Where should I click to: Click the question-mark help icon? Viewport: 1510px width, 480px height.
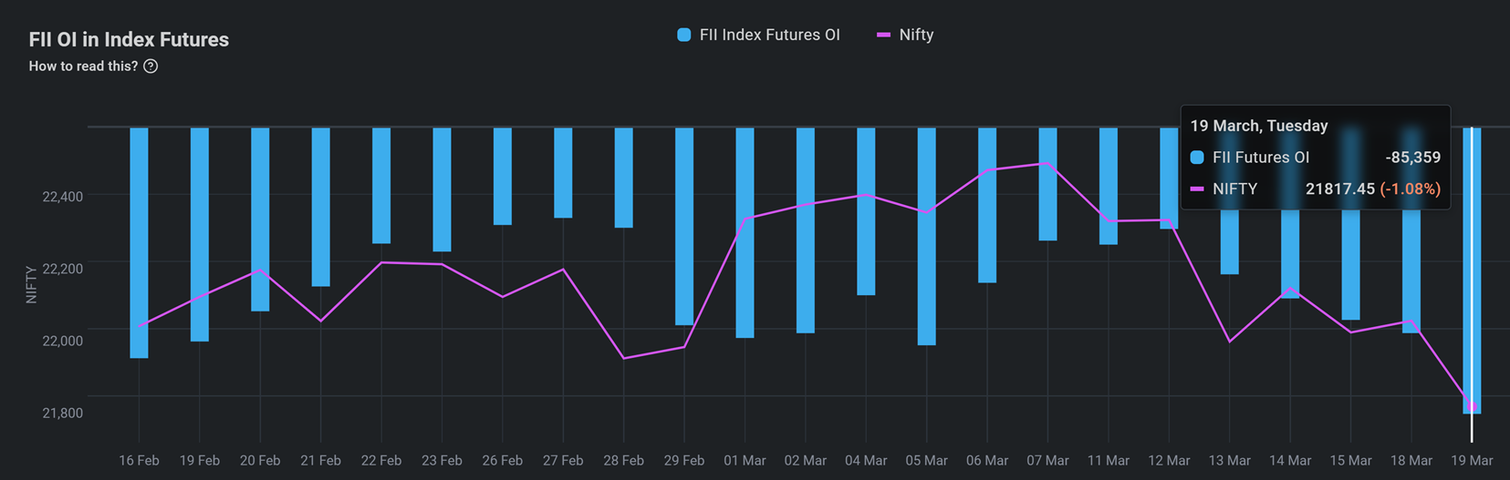pos(151,66)
